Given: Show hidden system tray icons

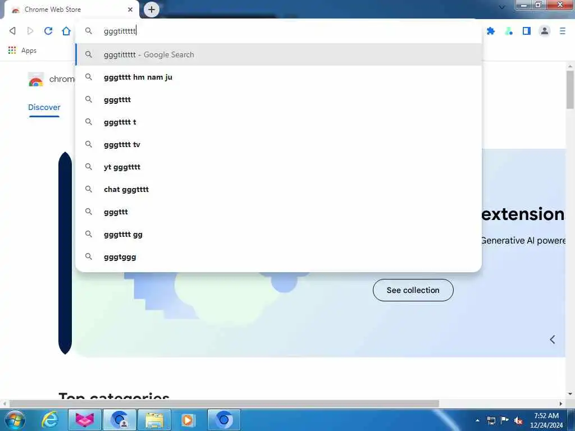Looking at the screenshot, I should click(x=477, y=420).
